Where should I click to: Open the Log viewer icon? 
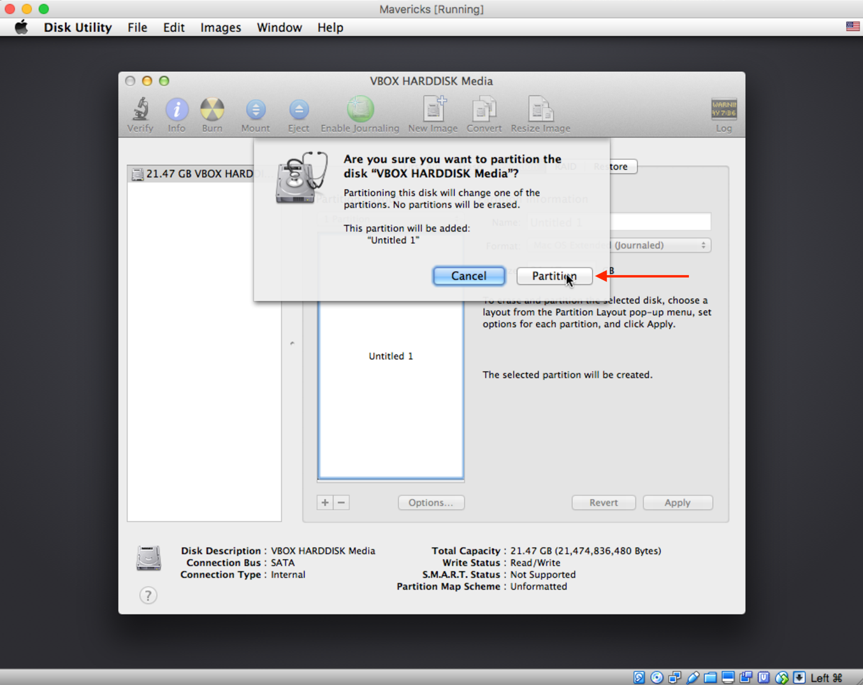coord(723,110)
